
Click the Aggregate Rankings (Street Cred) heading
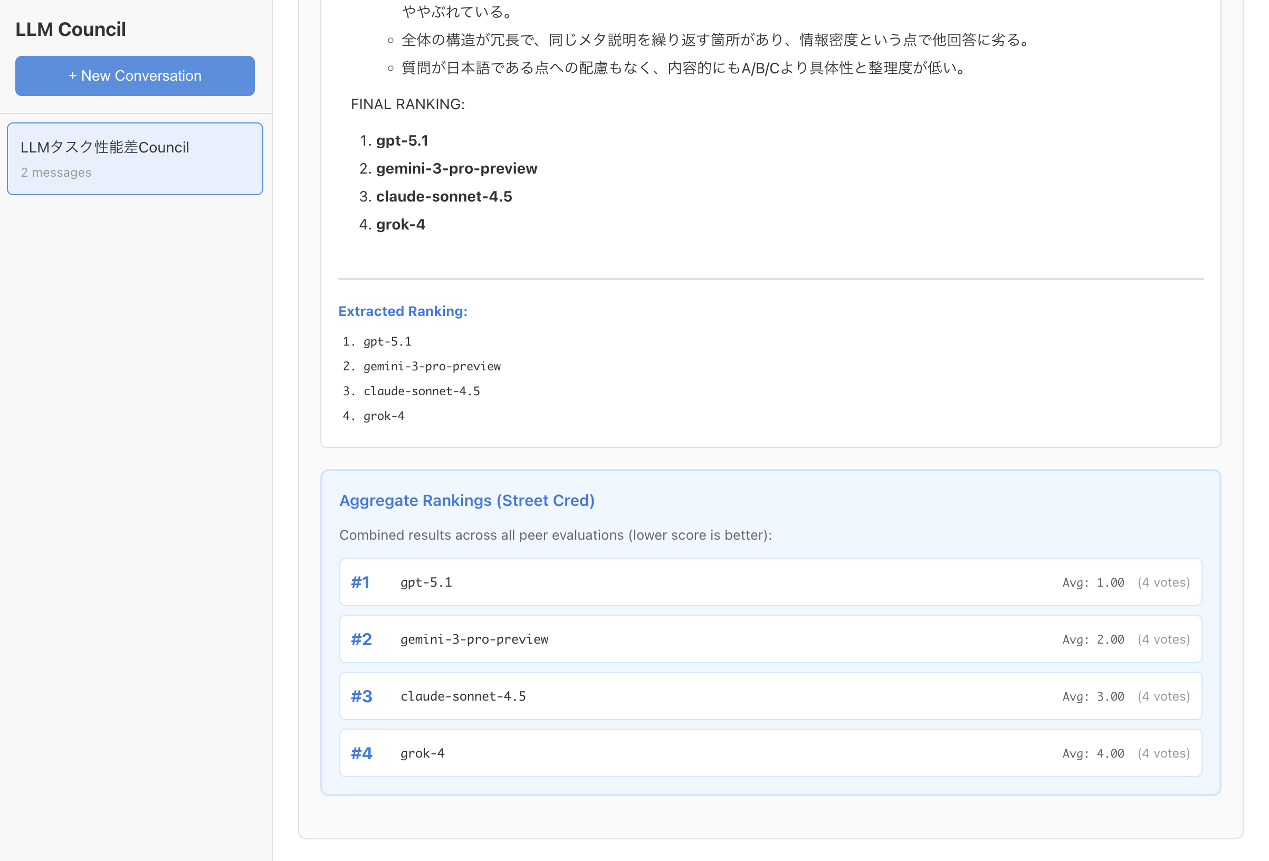466,500
